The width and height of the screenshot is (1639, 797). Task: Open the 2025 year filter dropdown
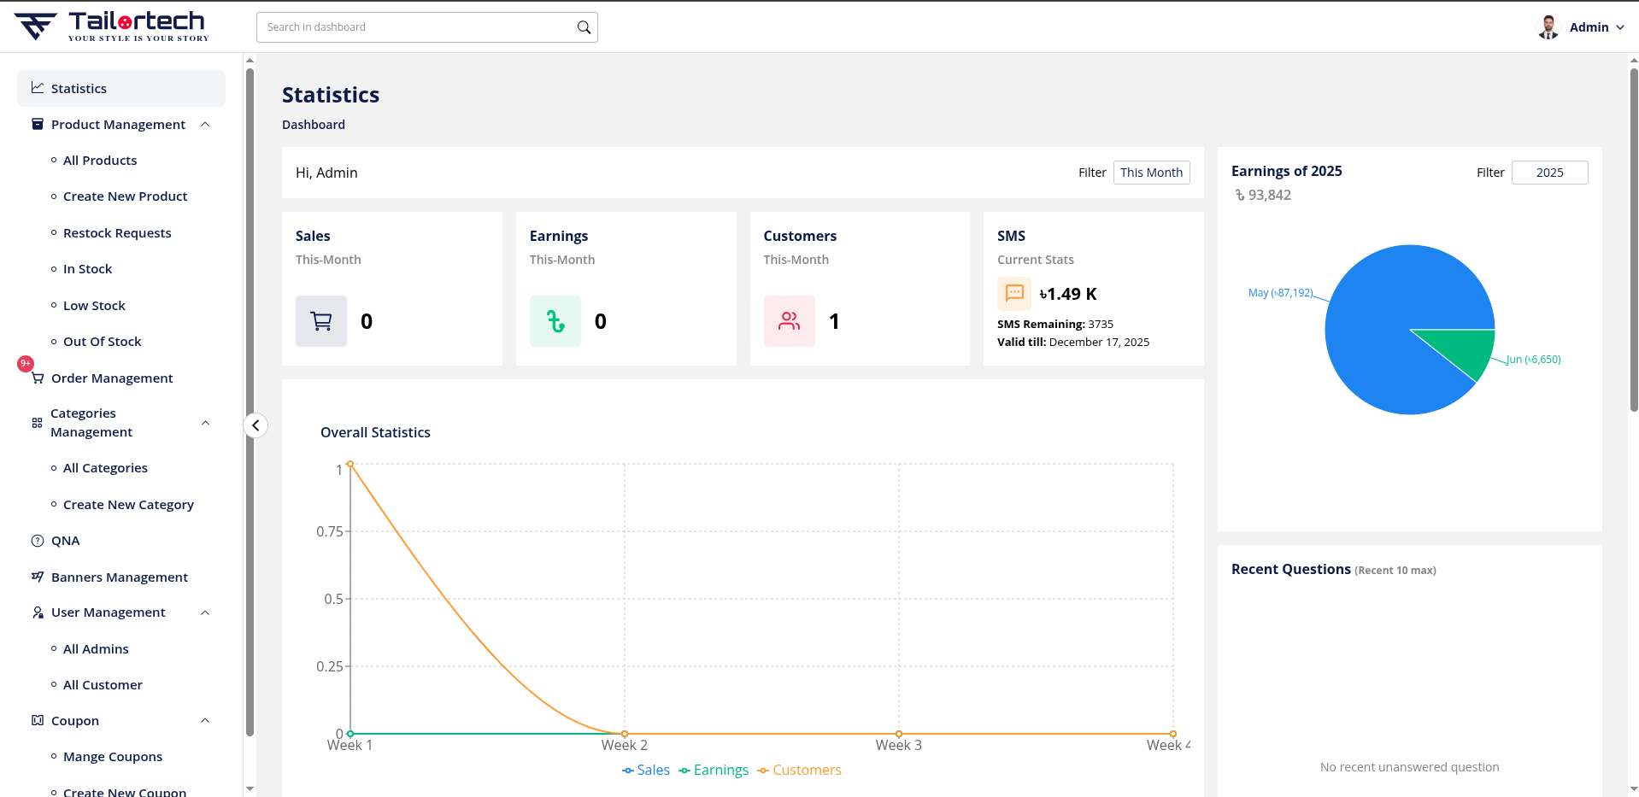(1549, 173)
